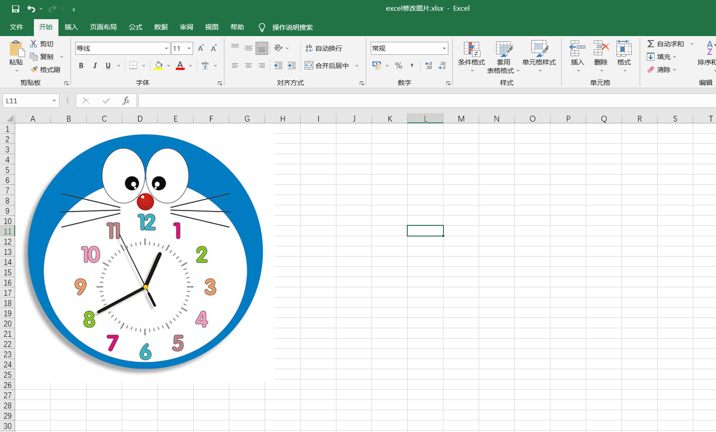Click Merge & Center (合并后居中)

327,65
